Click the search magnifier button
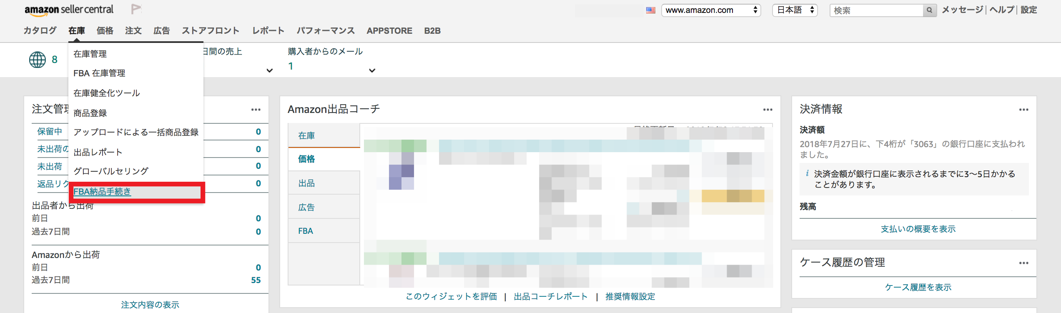1061x313 pixels. 929,10
